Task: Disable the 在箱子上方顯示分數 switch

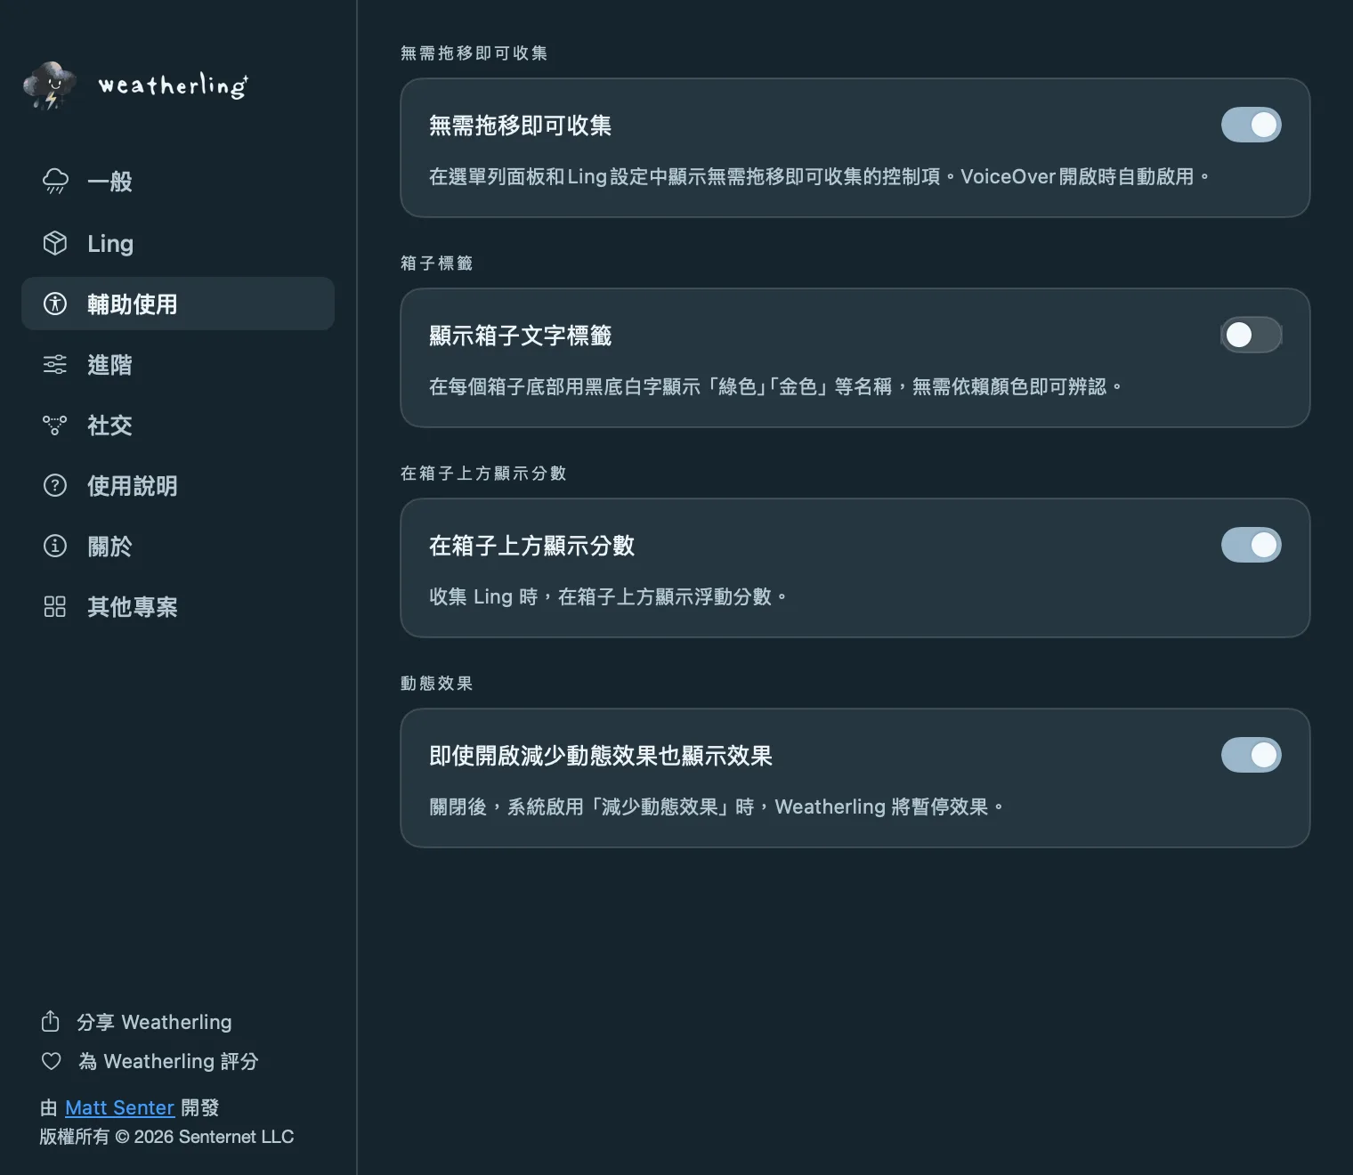Action: pyautogui.click(x=1251, y=545)
